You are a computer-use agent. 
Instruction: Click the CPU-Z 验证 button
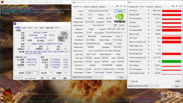point(54,78)
